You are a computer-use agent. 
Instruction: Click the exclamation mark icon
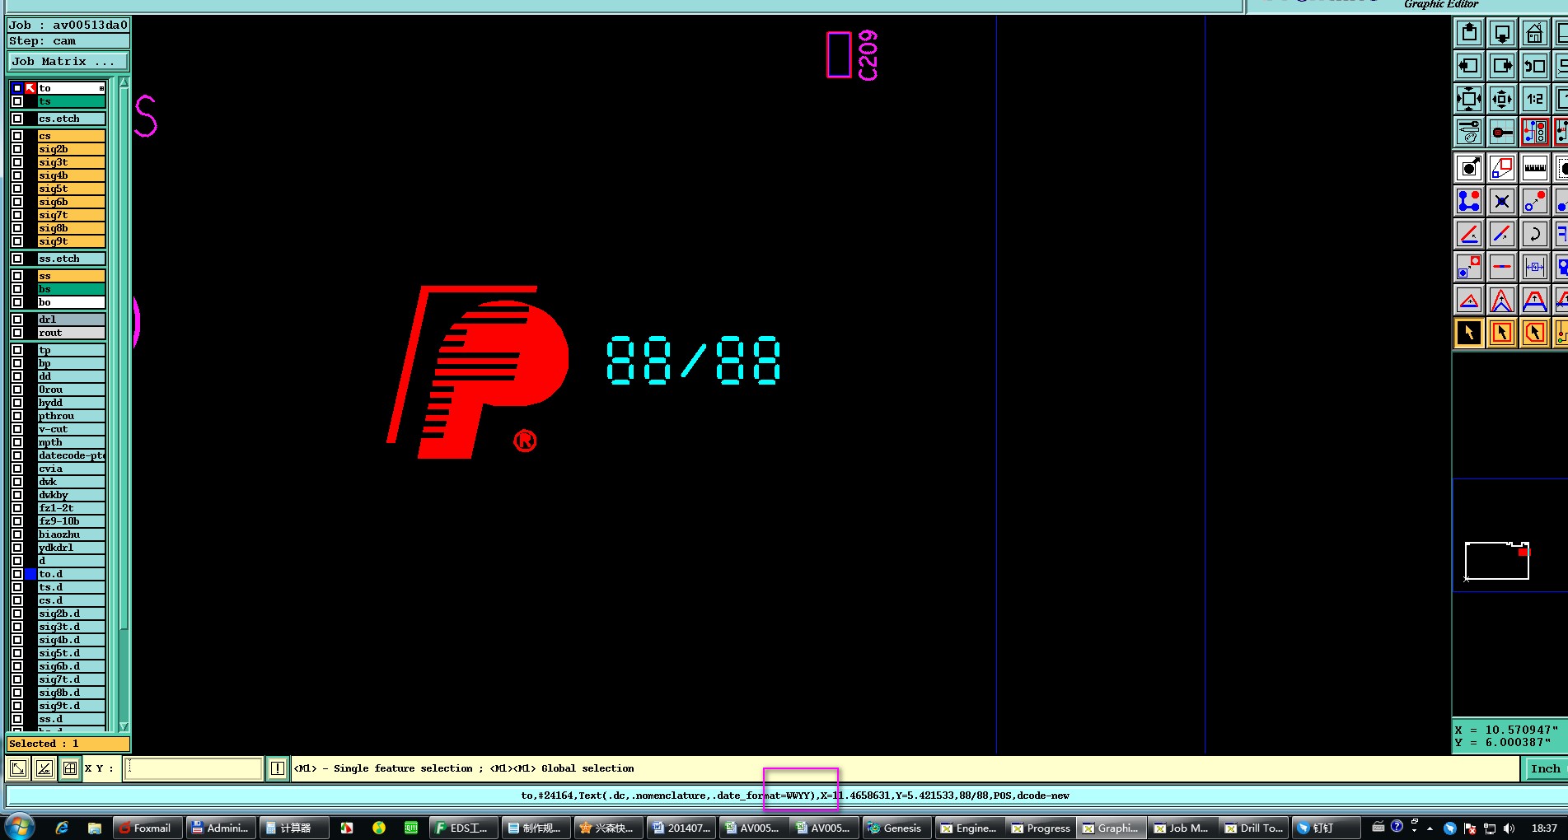pyautogui.click(x=278, y=769)
